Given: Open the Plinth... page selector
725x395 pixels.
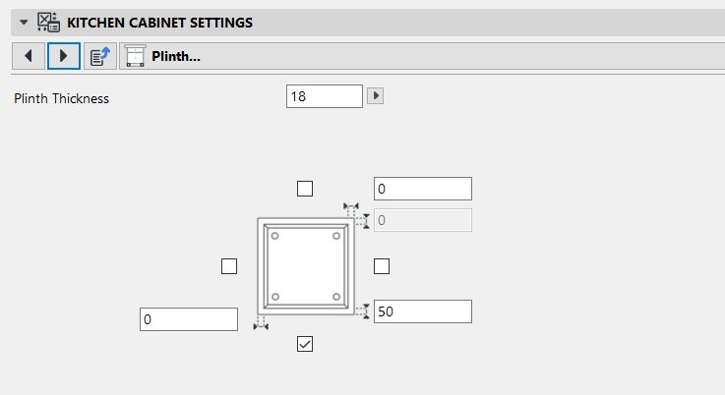Looking at the screenshot, I should (x=162, y=56).
